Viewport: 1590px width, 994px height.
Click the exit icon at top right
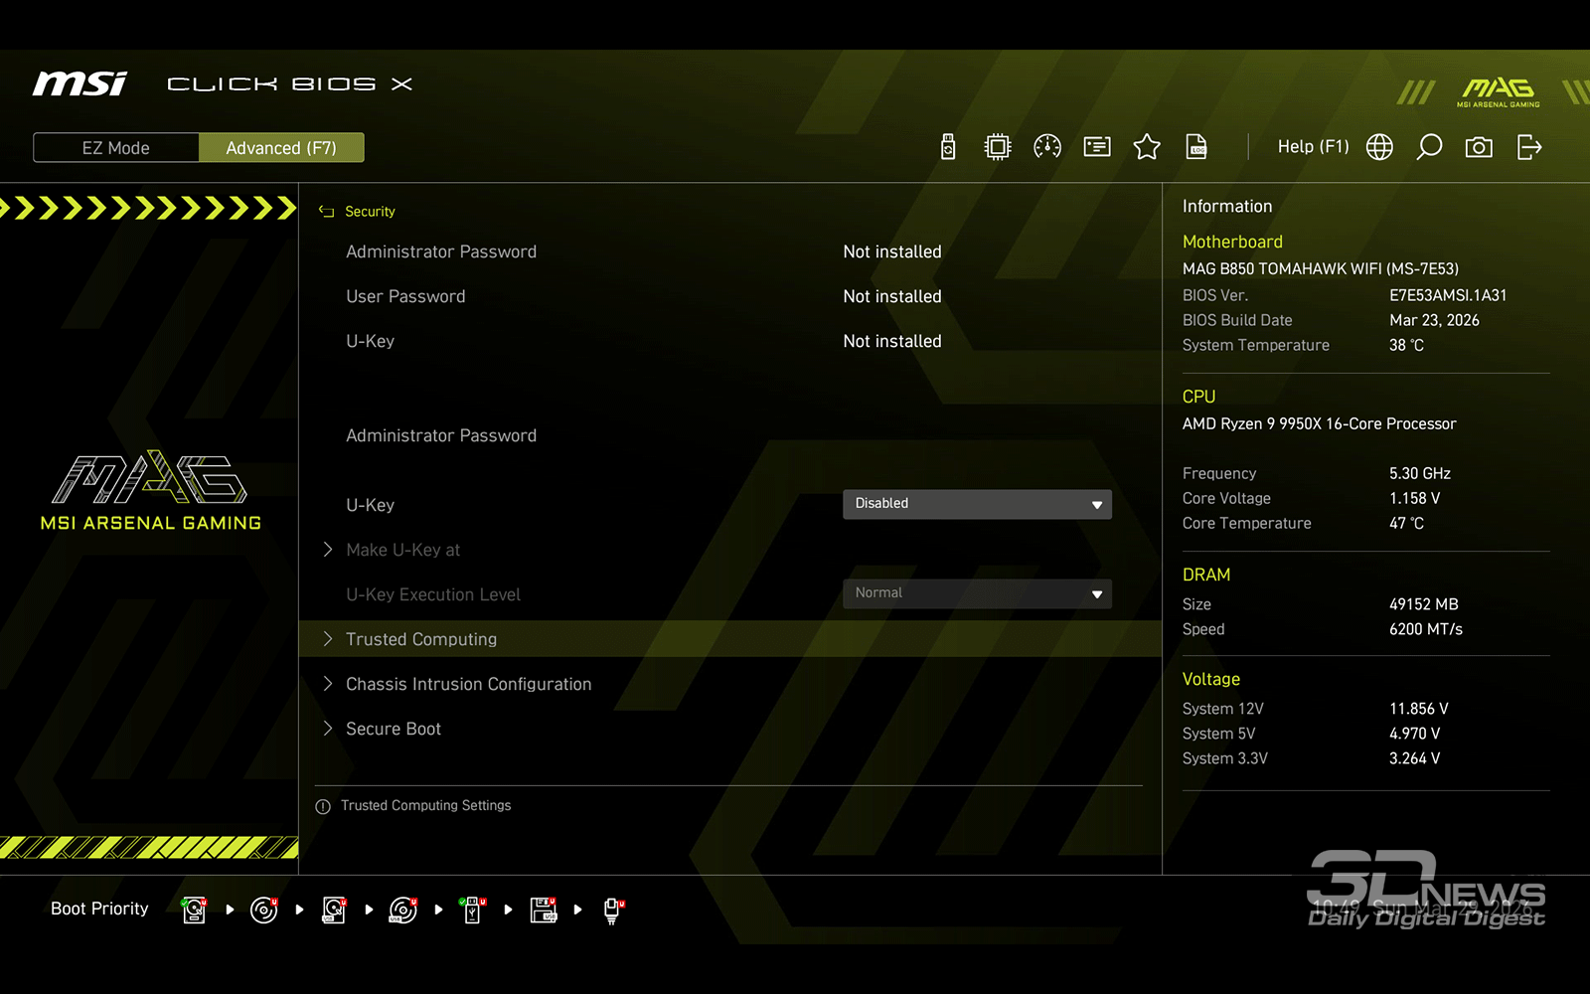(1529, 147)
